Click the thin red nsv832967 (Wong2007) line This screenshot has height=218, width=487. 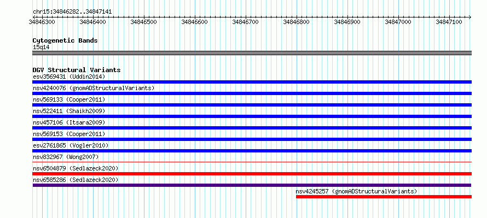[x=252, y=162]
